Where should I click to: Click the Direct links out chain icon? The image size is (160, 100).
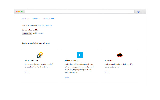40,55
